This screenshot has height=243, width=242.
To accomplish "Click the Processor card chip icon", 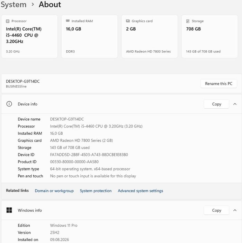I will tap(8, 21).
